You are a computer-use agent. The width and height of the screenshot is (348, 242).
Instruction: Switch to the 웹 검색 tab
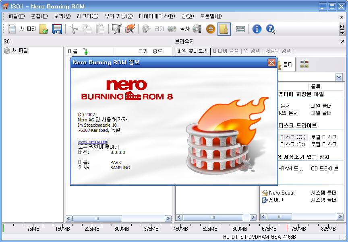tap(252, 51)
